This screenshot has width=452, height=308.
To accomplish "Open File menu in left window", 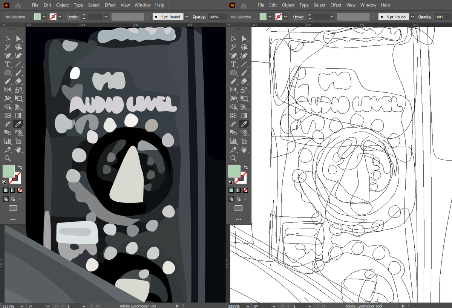I will (35, 5).
